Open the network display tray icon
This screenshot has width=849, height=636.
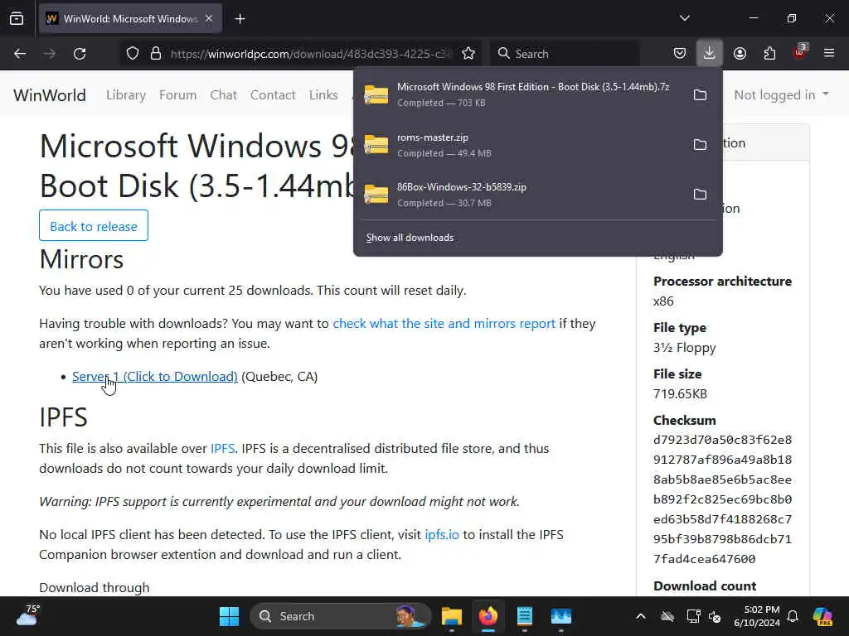[x=693, y=616]
